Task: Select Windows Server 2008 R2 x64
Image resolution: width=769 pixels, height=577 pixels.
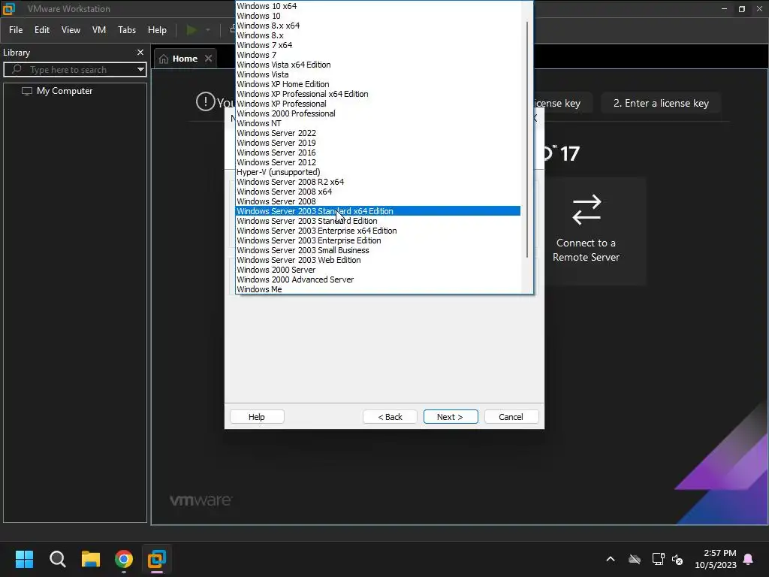Action: [x=378, y=182]
